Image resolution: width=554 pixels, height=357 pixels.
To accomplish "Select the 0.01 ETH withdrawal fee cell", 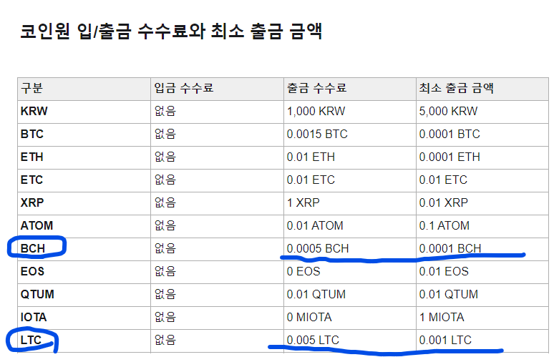I will click(x=350, y=157).
